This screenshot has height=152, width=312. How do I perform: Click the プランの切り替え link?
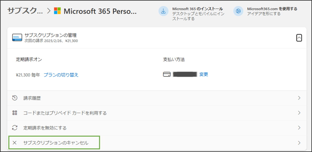click(61, 75)
